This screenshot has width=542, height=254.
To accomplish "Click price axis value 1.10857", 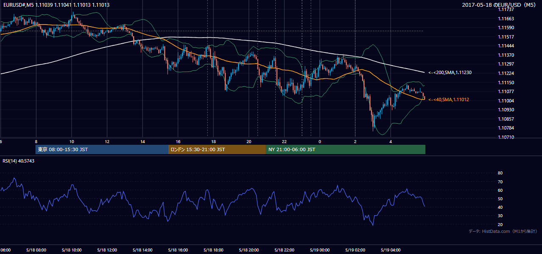I will (506, 119).
